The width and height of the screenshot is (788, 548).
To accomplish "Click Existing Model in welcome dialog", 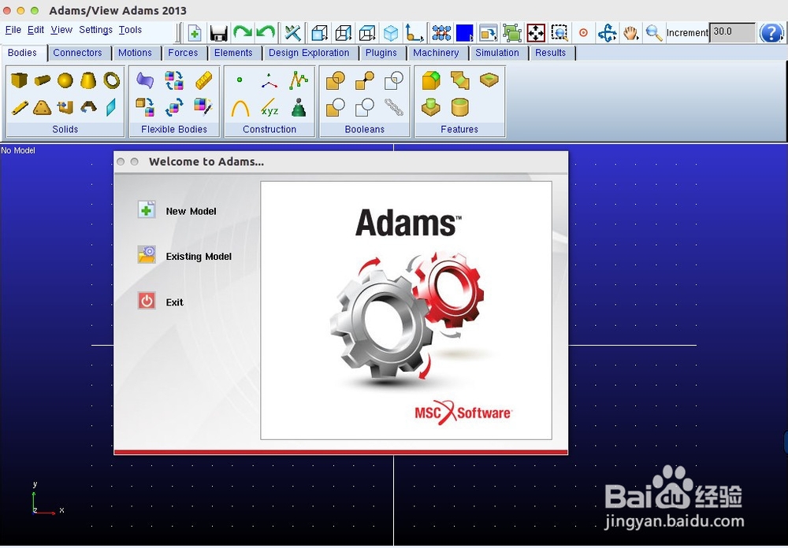I will tap(184, 256).
